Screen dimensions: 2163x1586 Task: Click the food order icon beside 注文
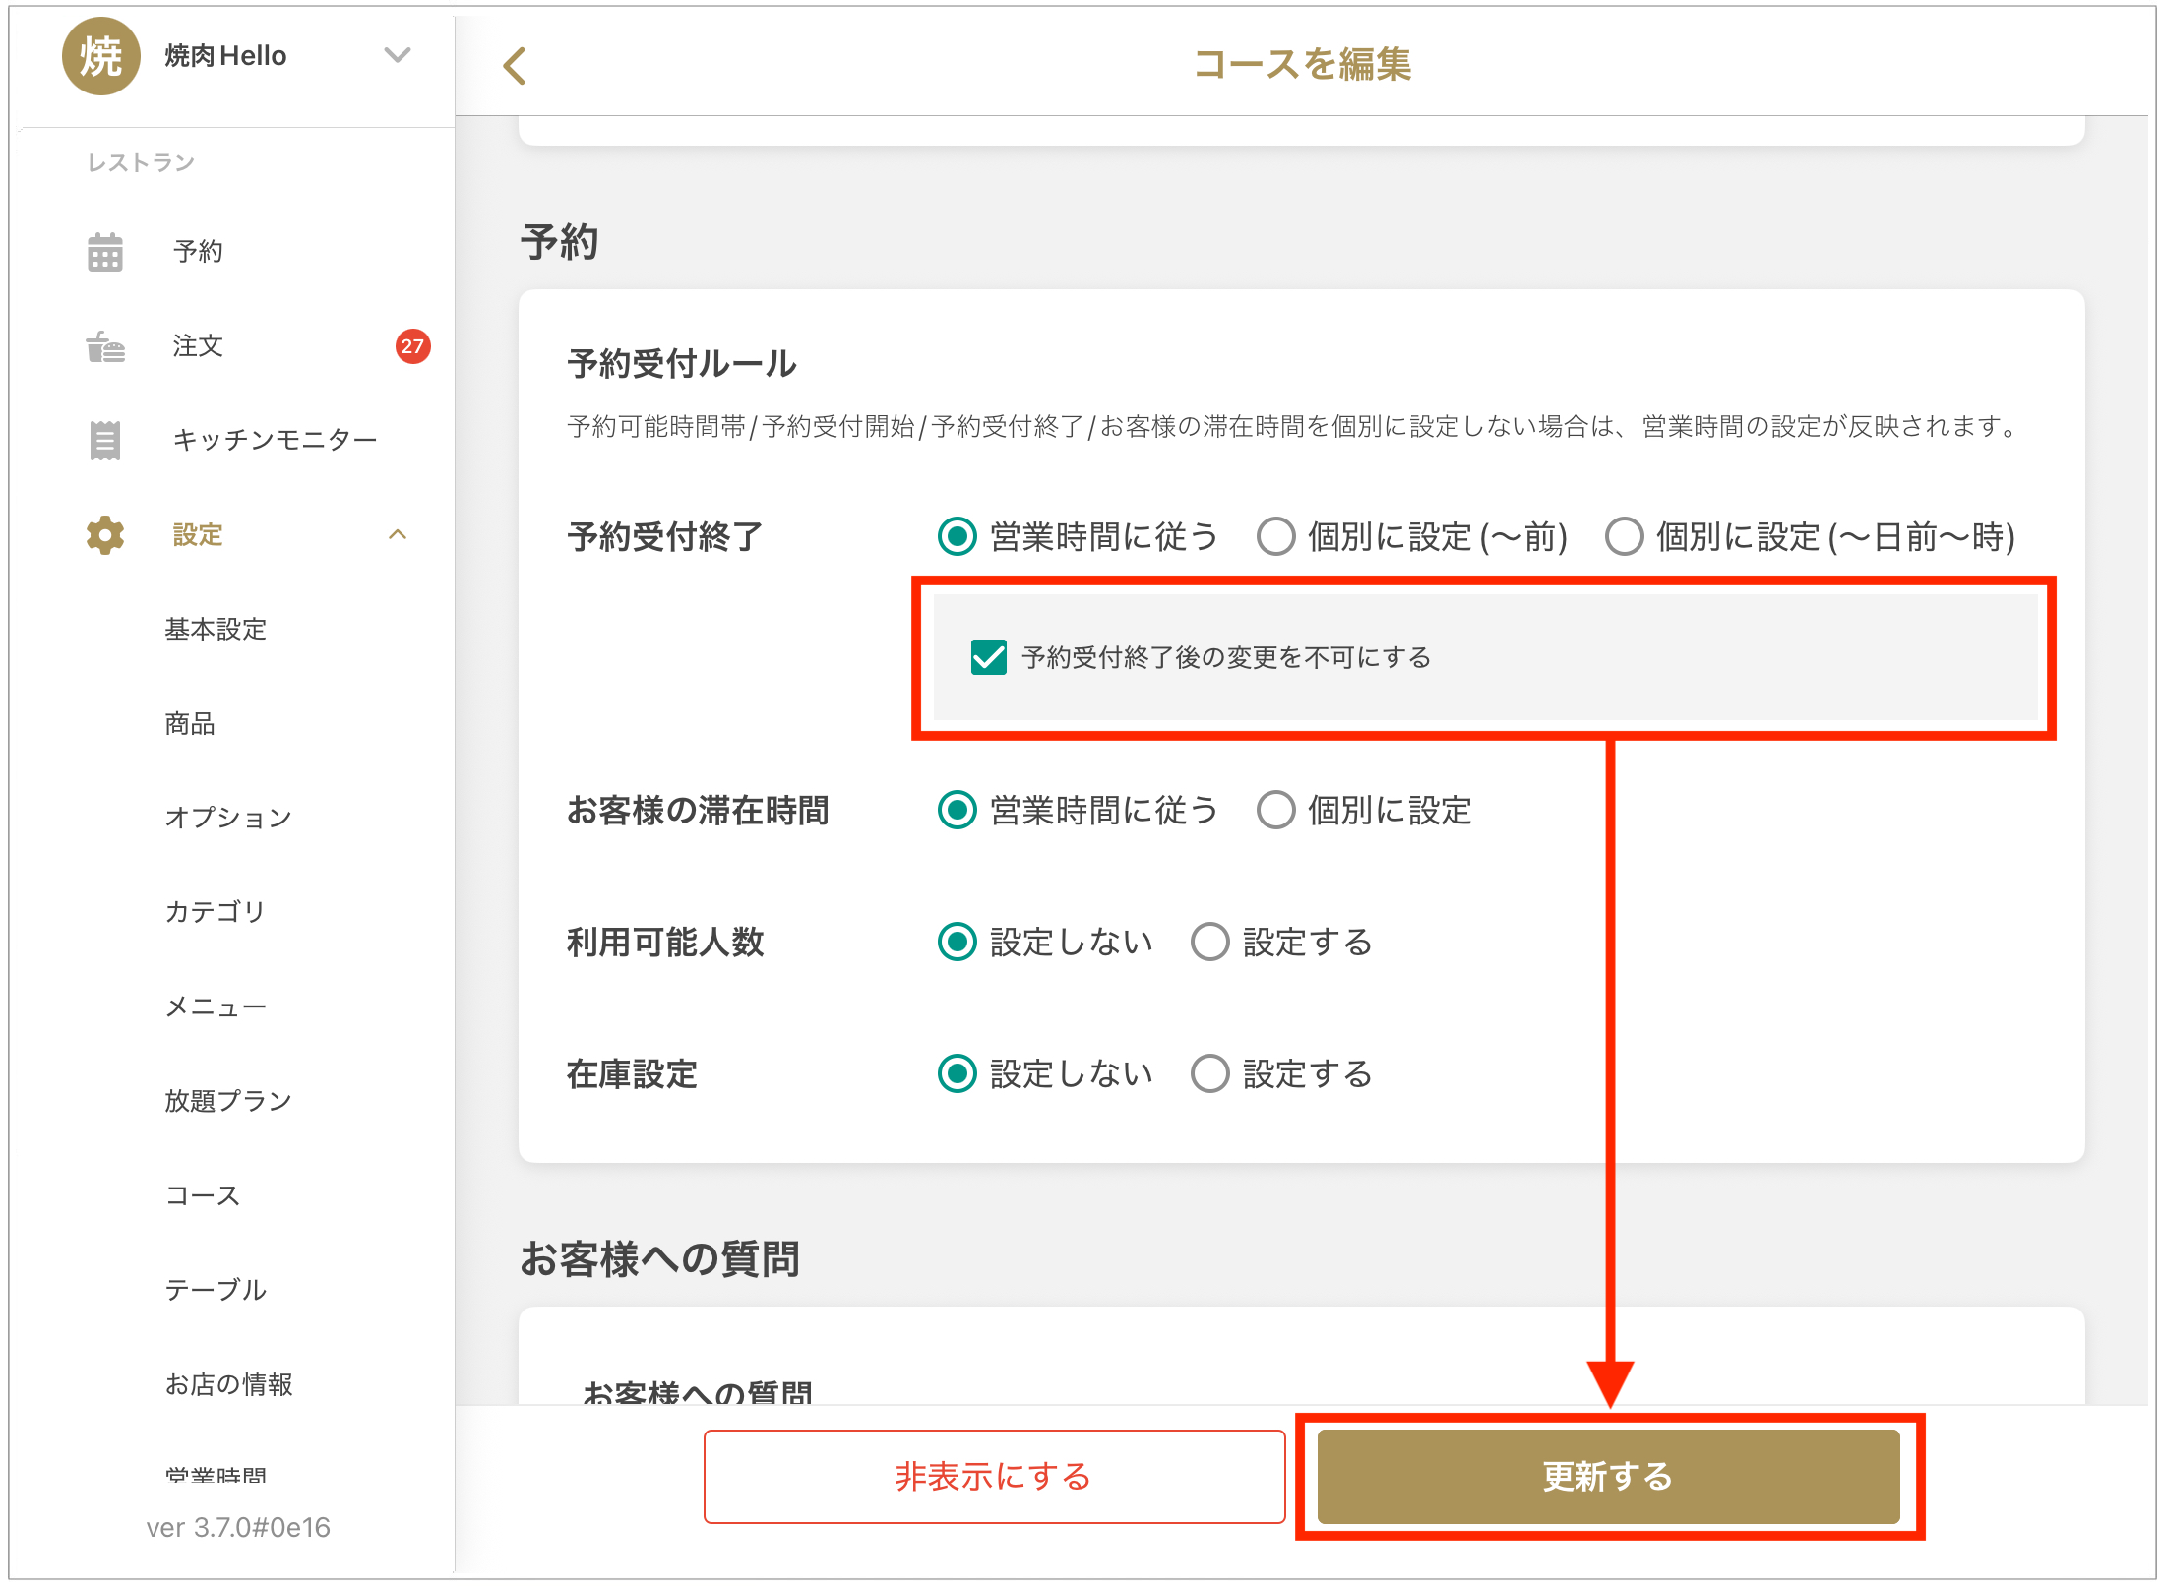coord(105,346)
